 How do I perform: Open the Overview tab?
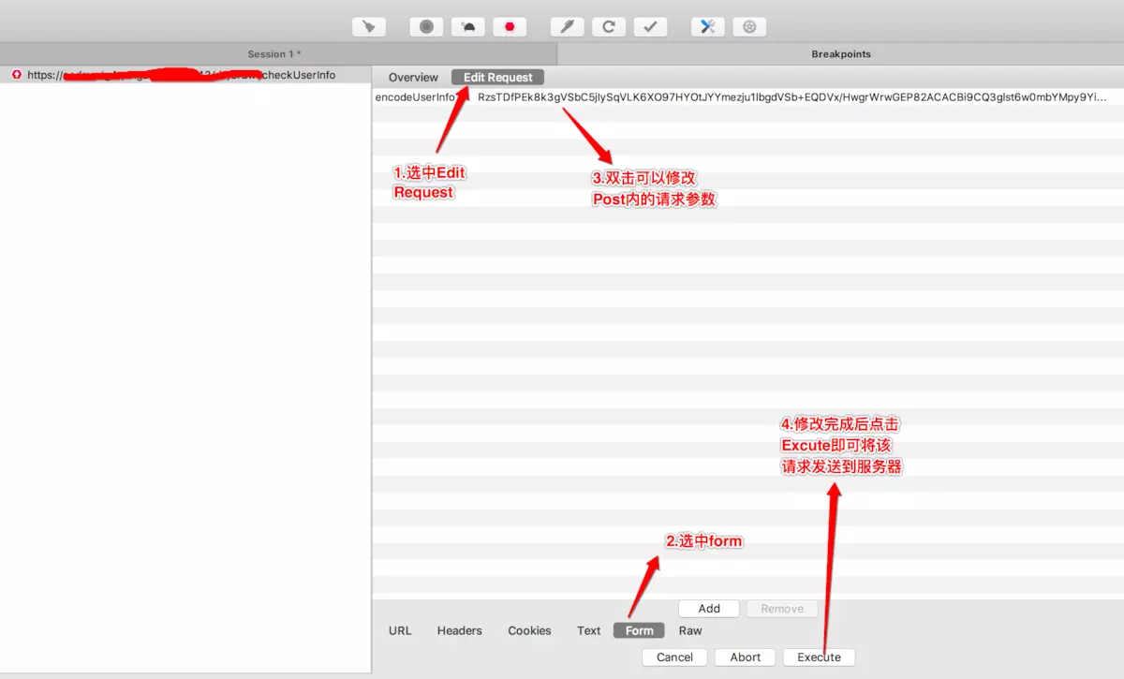click(x=413, y=78)
